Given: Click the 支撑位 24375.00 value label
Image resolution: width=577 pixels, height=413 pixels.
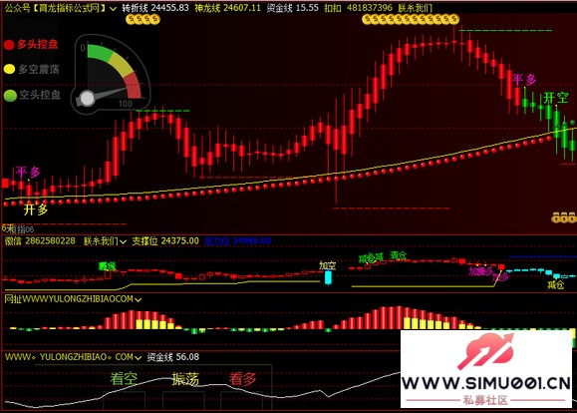Looking at the screenshot, I should (165, 241).
